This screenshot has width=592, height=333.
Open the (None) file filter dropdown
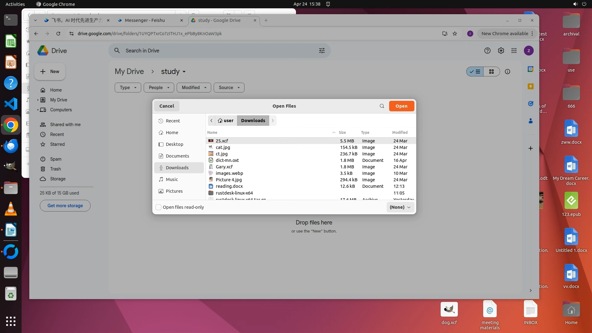click(400, 207)
